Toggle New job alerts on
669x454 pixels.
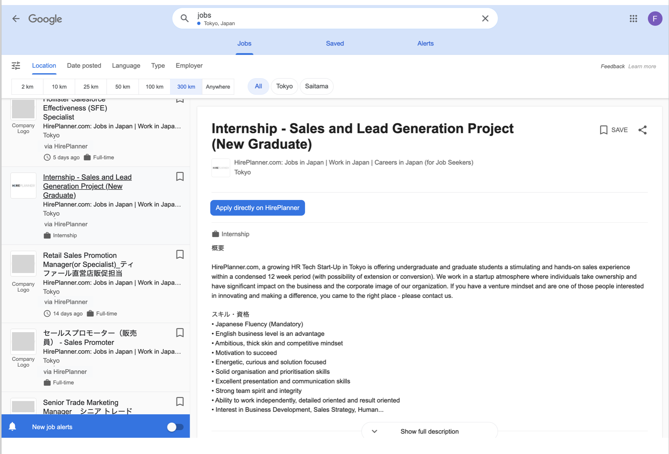click(x=175, y=426)
